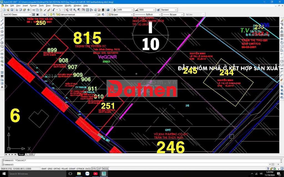
Task: Open the Layer Properties Manager icon
Action: coord(44,14)
